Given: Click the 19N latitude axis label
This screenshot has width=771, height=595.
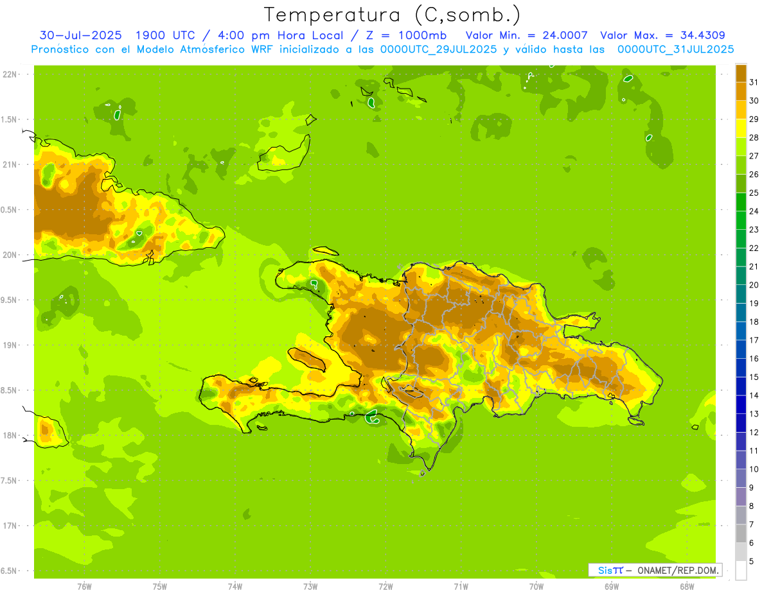Looking at the screenshot, I should (x=10, y=345).
